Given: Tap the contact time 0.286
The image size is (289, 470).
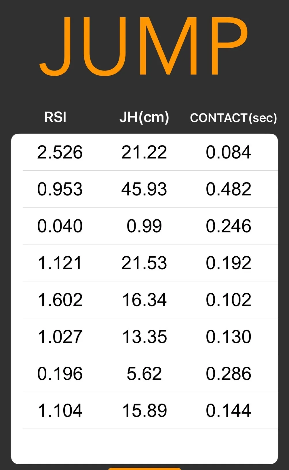Looking at the screenshot, I should 229,374.
